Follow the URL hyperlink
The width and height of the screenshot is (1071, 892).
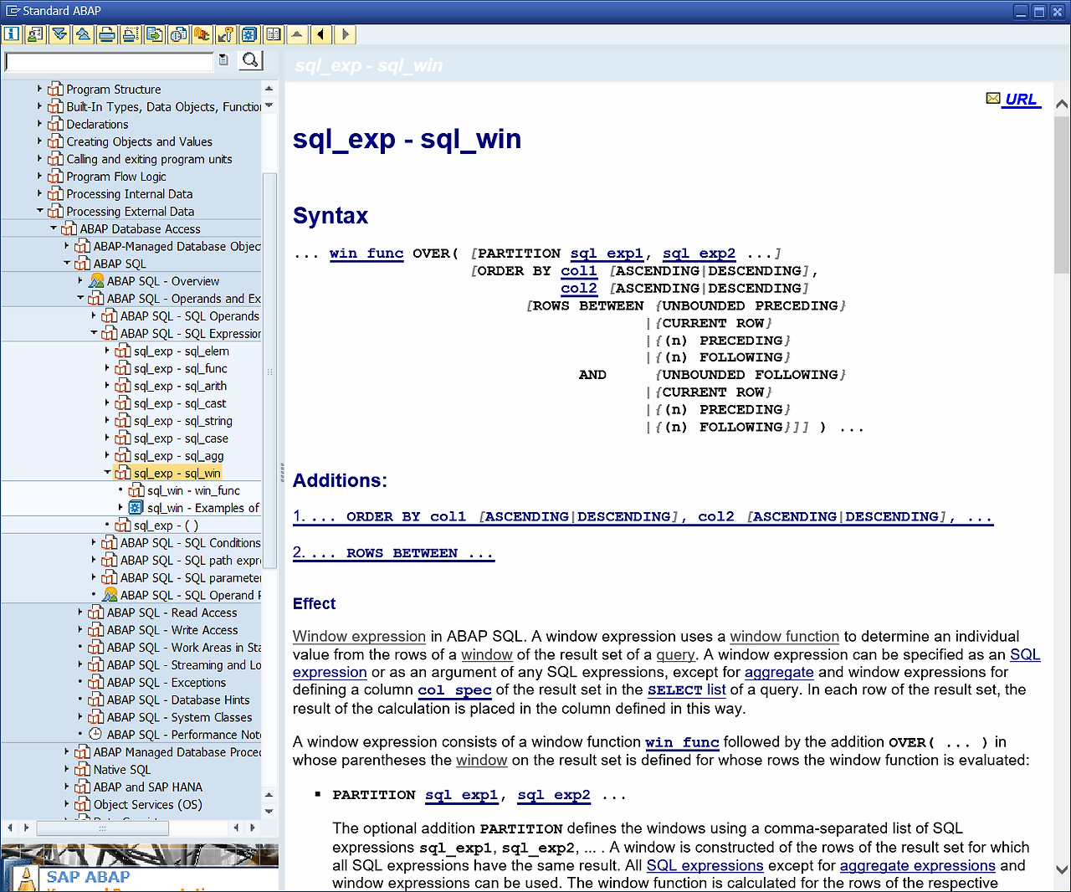[1022, 99]
